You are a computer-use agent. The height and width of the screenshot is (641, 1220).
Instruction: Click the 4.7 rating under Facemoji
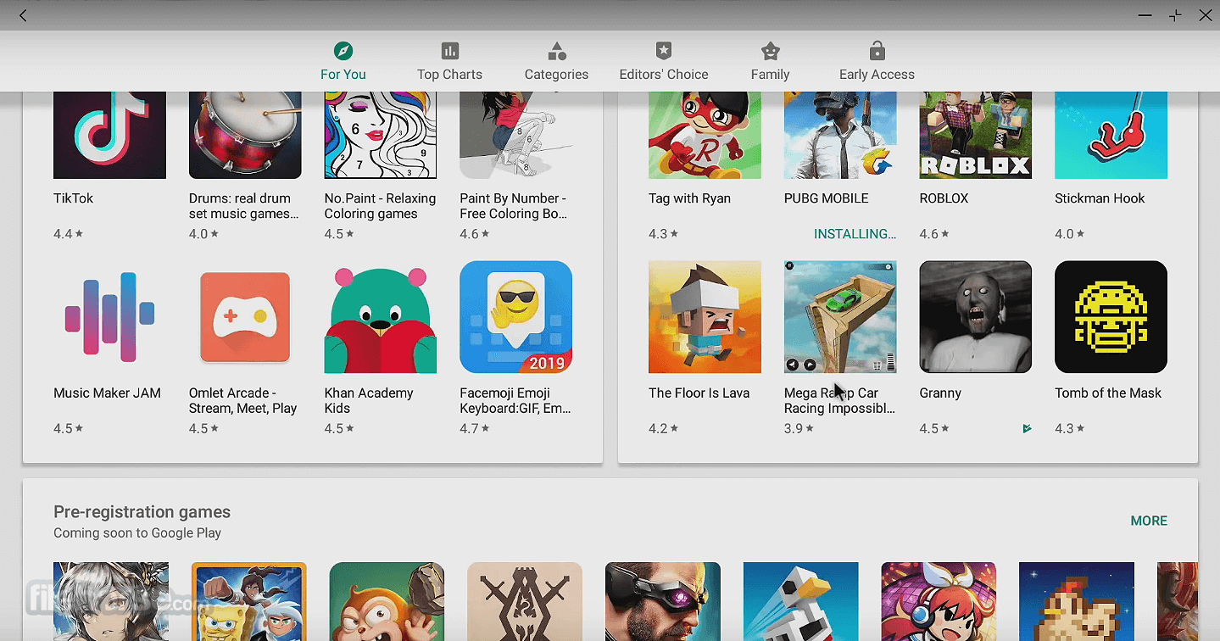point(475,429)
